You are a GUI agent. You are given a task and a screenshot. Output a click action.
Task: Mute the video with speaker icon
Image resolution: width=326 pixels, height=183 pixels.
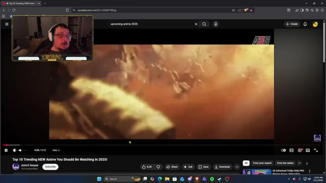pyautogui.click(x=15, y=150)
